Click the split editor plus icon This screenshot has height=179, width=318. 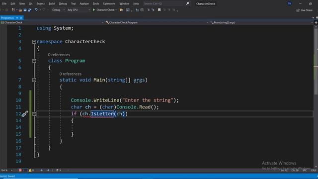316,22
